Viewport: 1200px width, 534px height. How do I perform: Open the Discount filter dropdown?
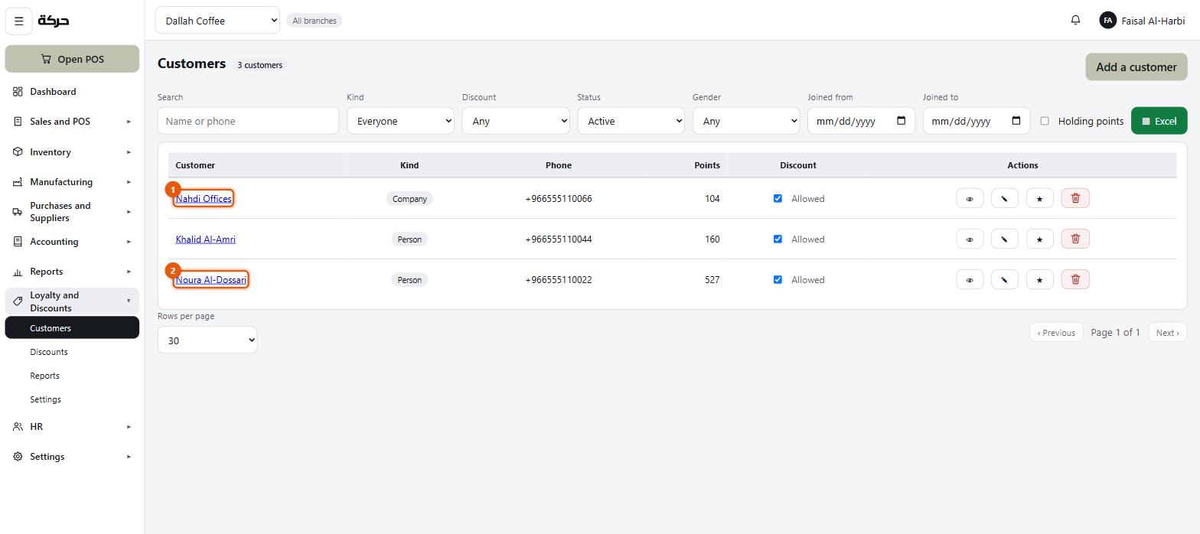point(516,121)
